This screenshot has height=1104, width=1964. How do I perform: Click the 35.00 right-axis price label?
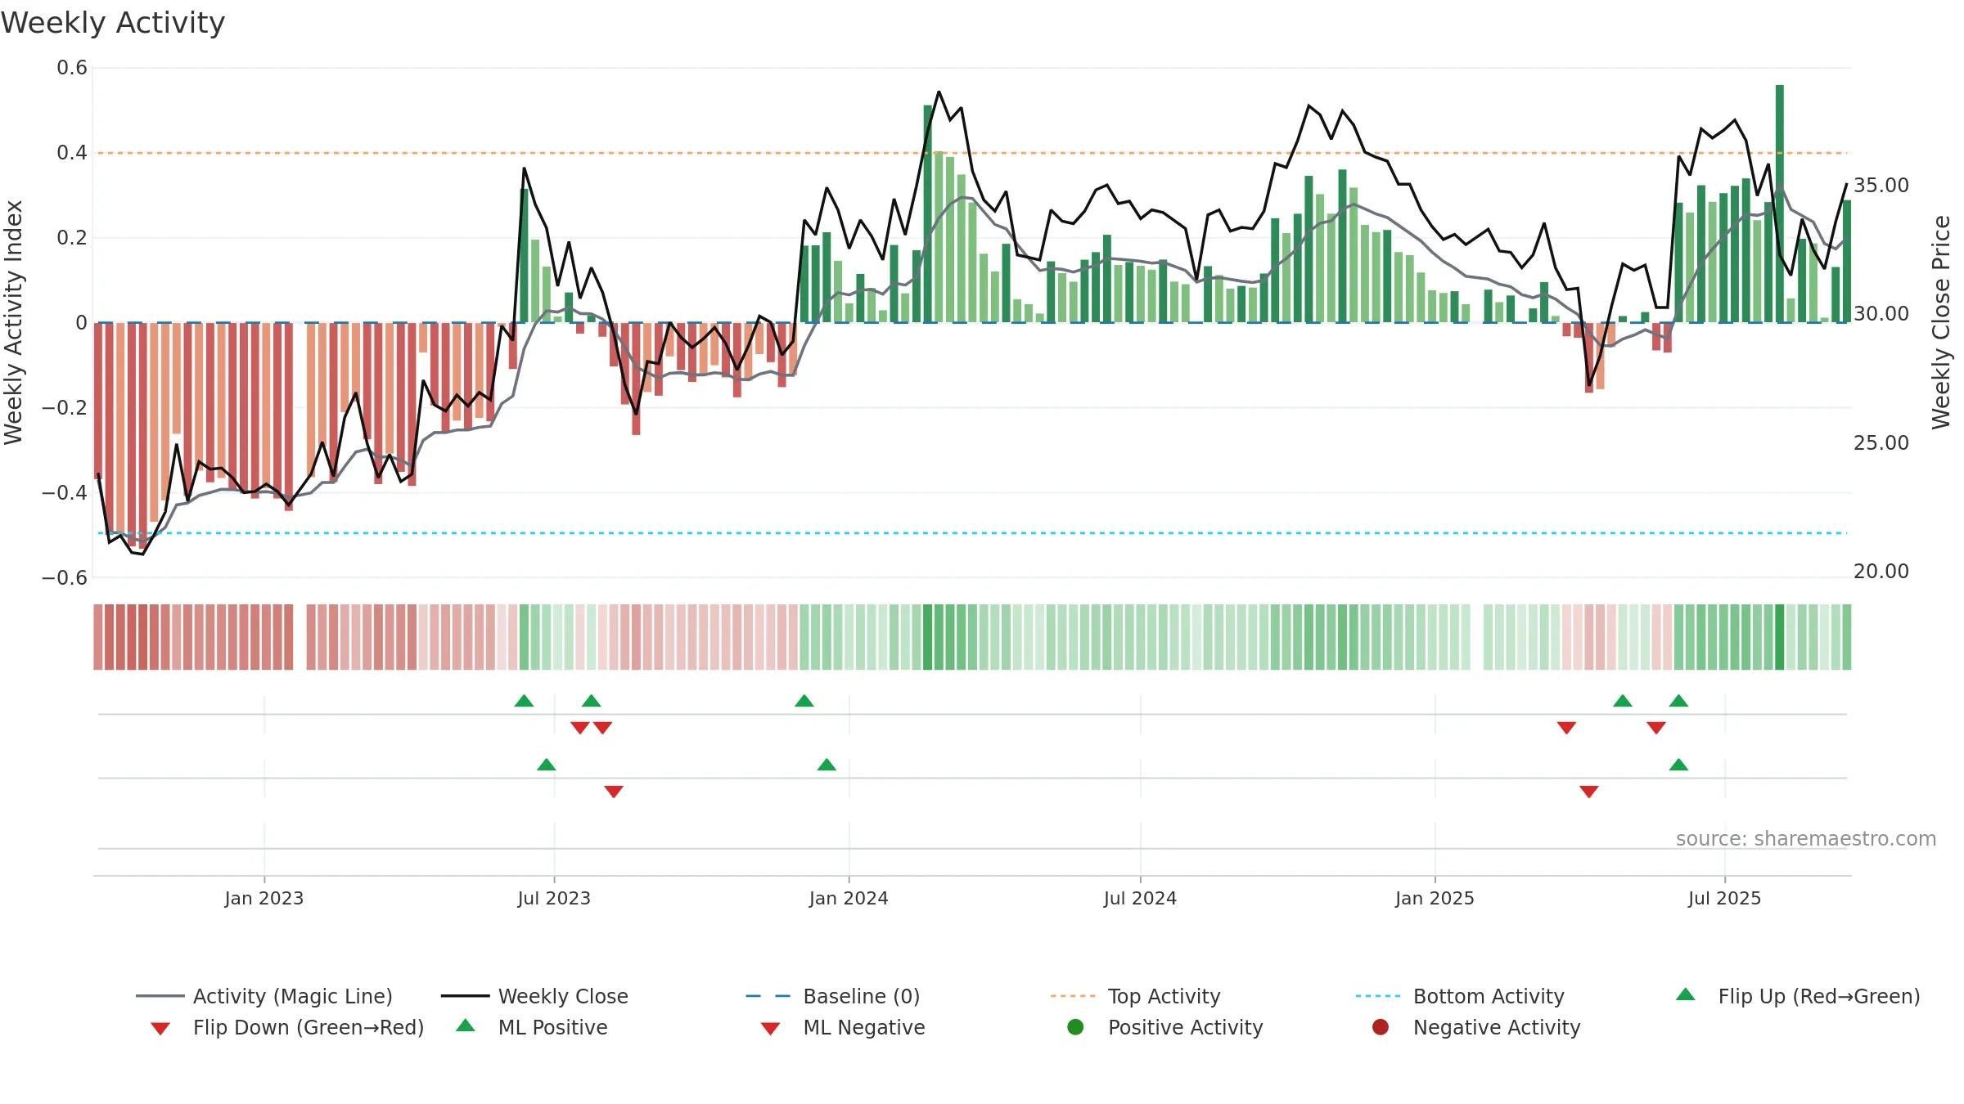point(1881,186)
